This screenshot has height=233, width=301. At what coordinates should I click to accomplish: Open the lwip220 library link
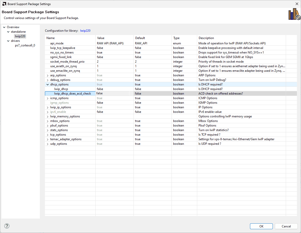(85, 31)
